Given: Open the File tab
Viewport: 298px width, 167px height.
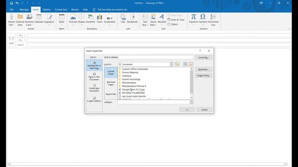Looking at the screenshot, I should point(12,9).
